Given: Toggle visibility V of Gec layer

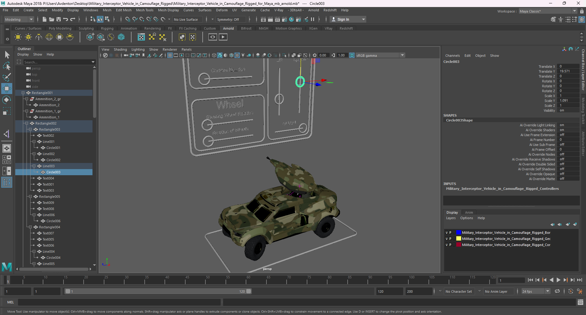Looking at the screenshot, I should click(447, 239).
